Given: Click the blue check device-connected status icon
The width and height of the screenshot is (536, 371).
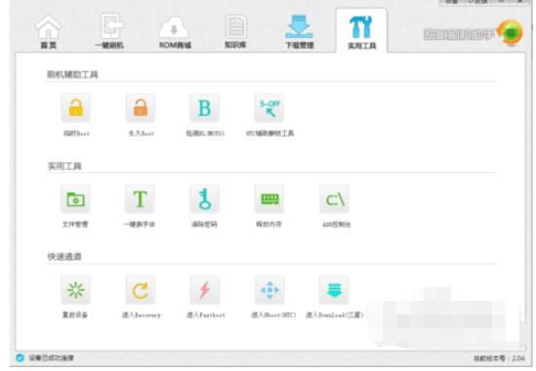Looking at the screenshot, I should point(20,357).
